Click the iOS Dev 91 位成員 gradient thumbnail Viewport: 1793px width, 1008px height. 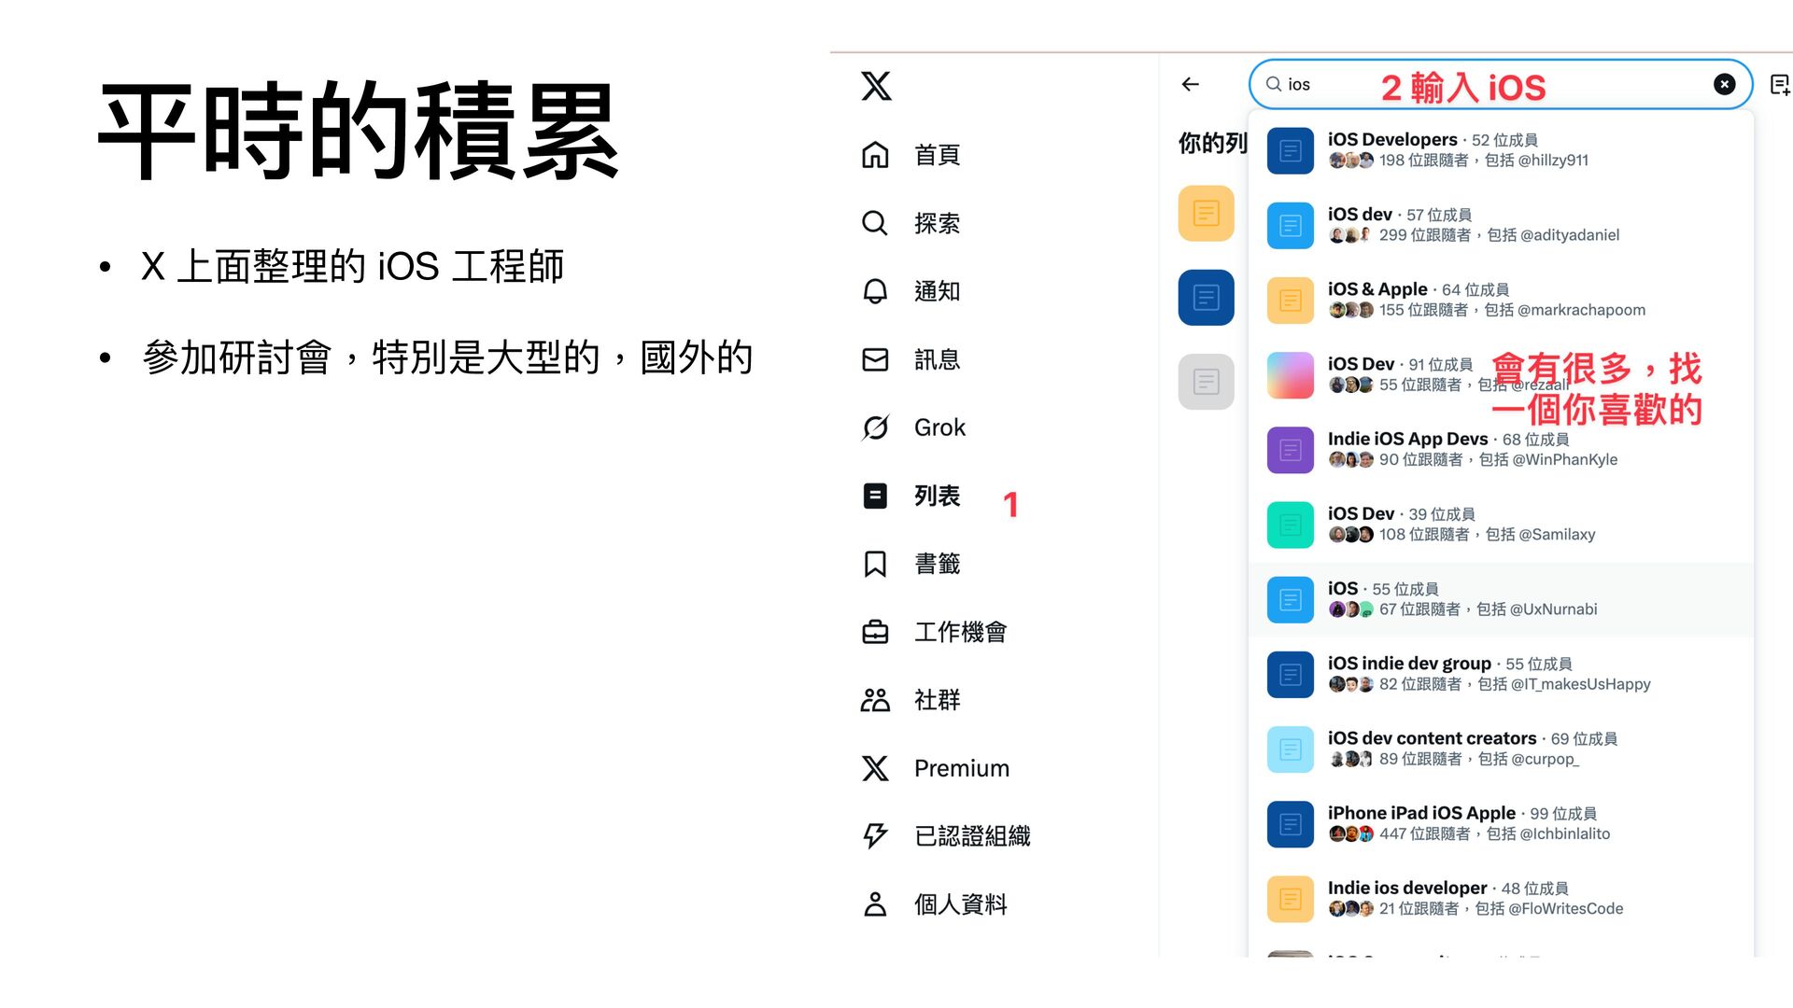pyautogui.click(x=1291, y=375)
